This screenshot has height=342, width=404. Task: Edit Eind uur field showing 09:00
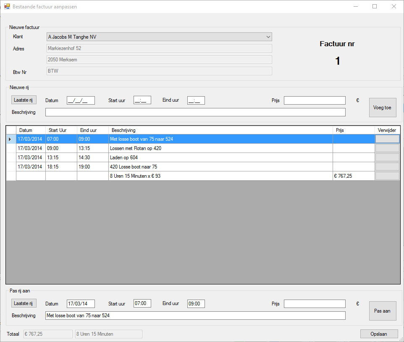tap(196, 303)
